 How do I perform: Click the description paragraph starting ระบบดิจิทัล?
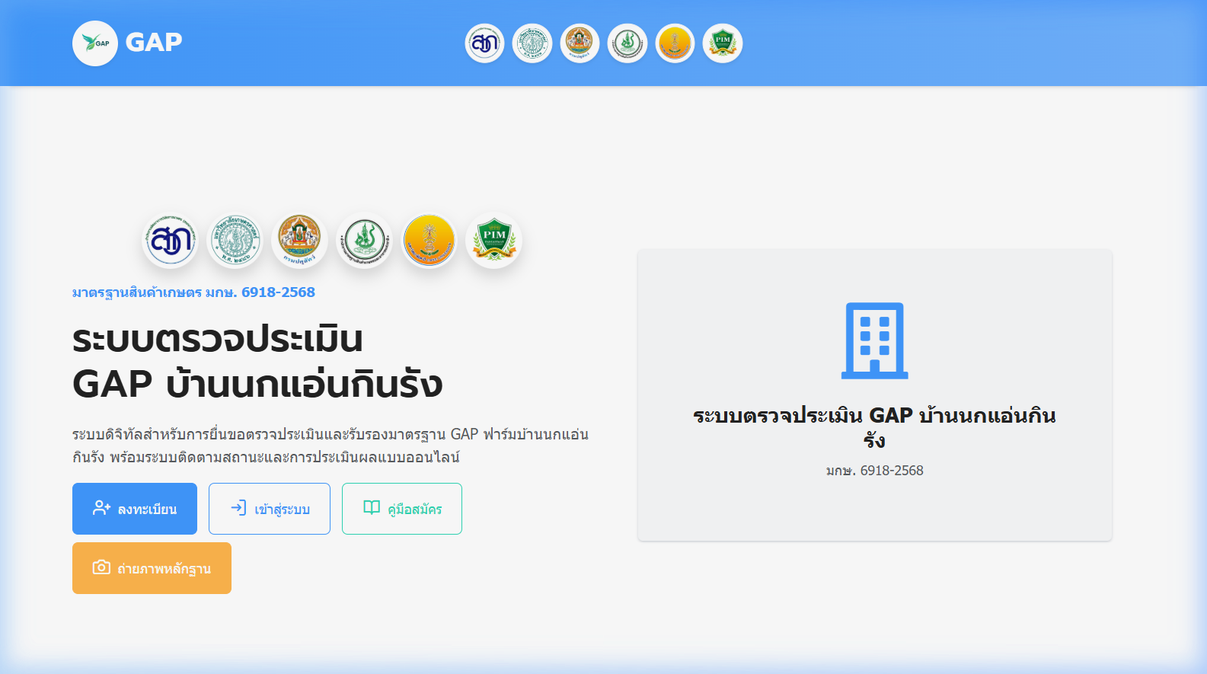(x=330, y=446)
